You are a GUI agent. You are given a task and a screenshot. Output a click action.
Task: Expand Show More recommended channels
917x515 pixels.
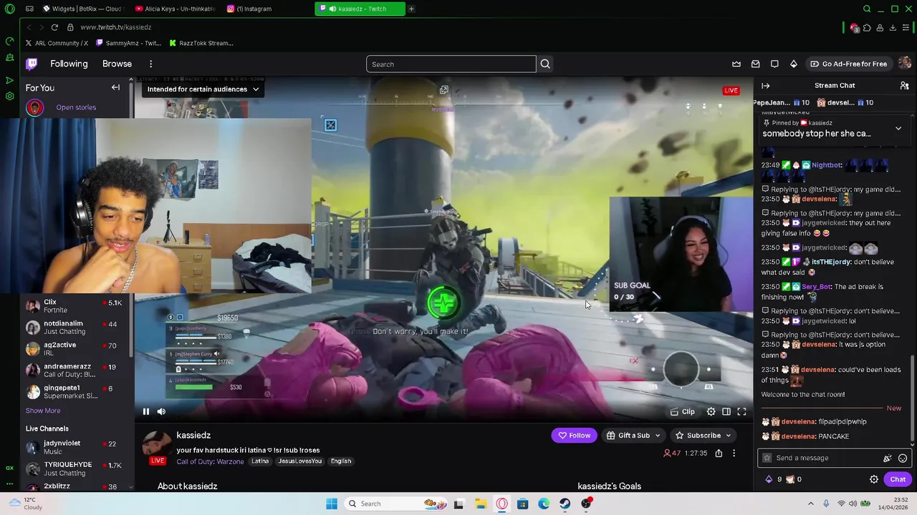43,411
